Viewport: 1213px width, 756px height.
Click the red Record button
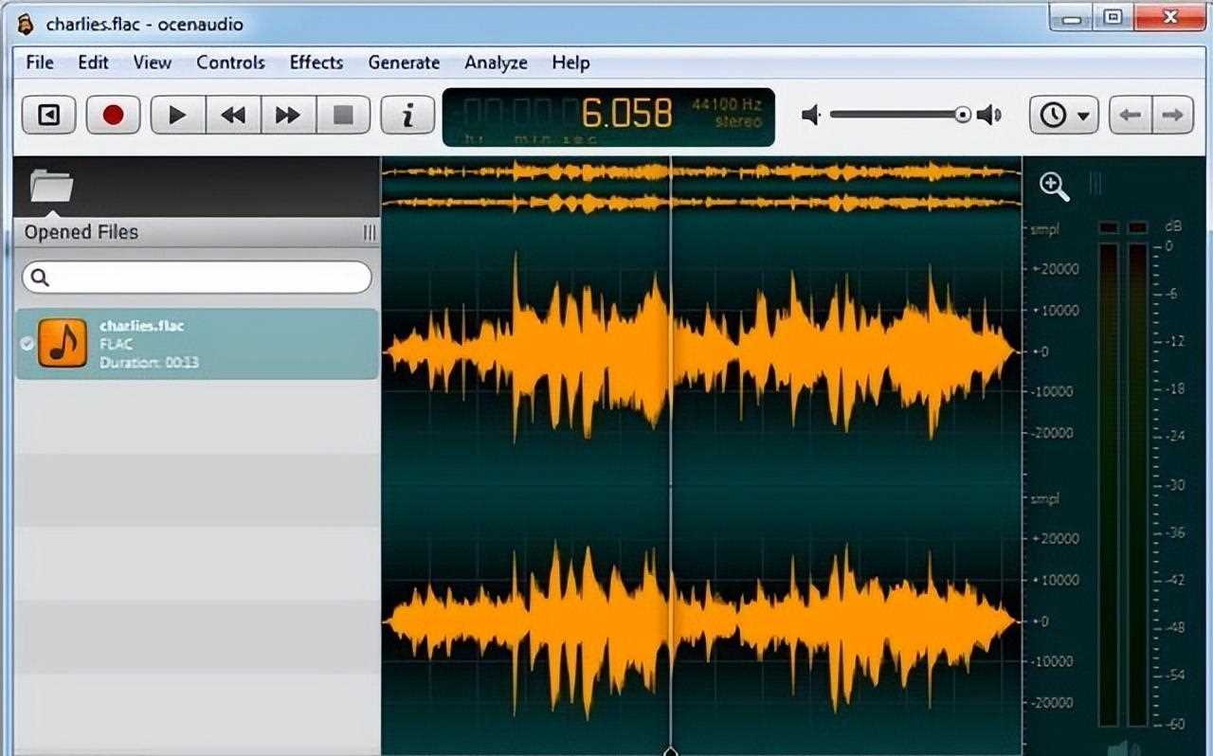[113, 116]
